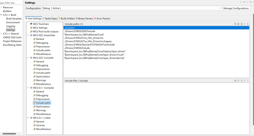Go forward using the Settings header forward arrow
Screen dimensions: 254x136
tap(248, 2)
